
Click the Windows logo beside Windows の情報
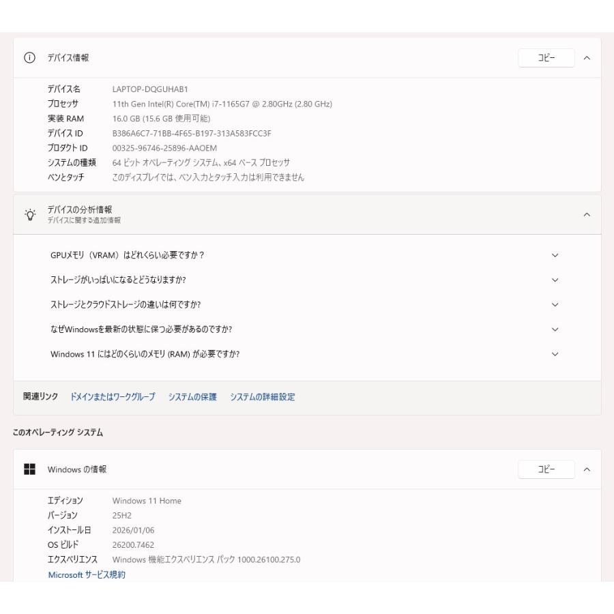click(x=29, y=469)
